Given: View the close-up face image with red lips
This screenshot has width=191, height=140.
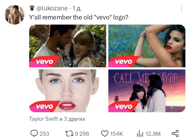Looking at the screenshot, I should point(68,91).
